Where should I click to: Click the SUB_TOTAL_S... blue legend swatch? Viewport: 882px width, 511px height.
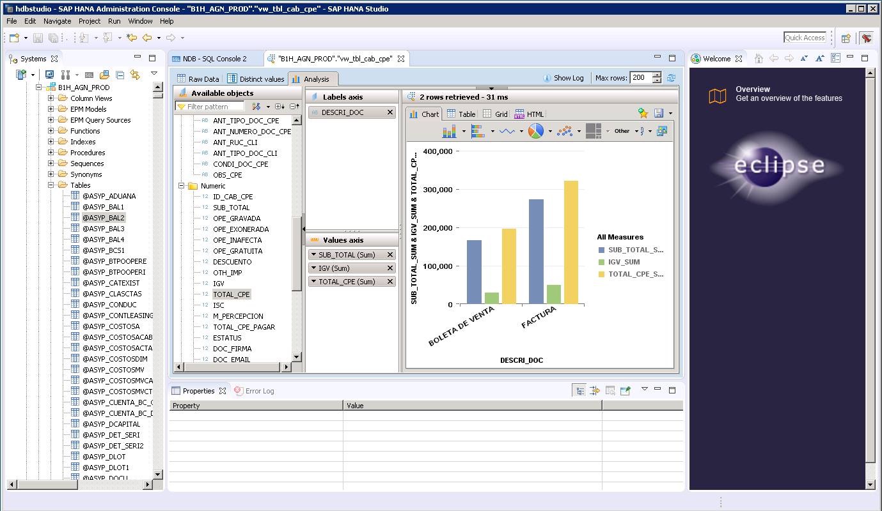(601, 250)
